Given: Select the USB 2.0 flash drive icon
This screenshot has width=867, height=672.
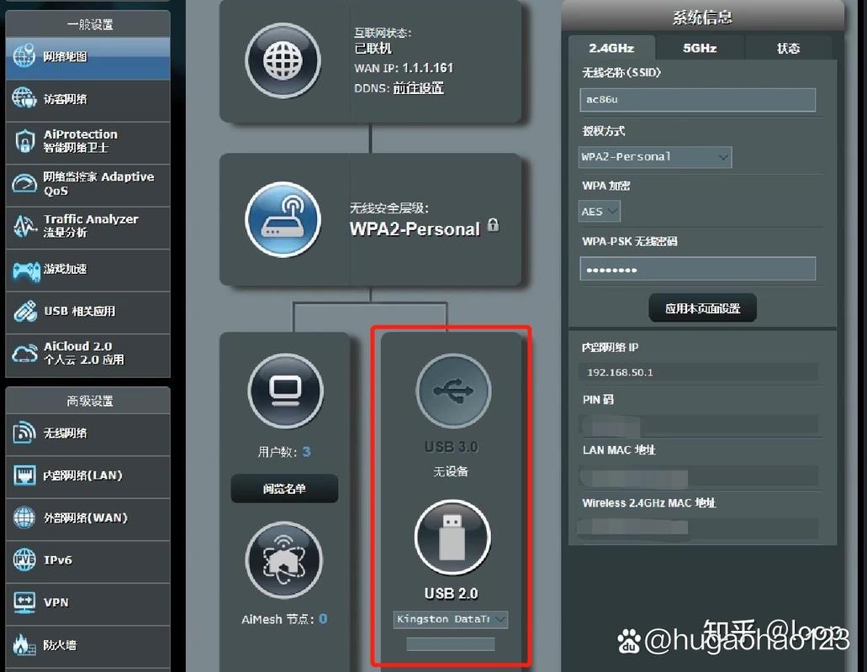Looking at the screenshot, I should coord(452,537).
